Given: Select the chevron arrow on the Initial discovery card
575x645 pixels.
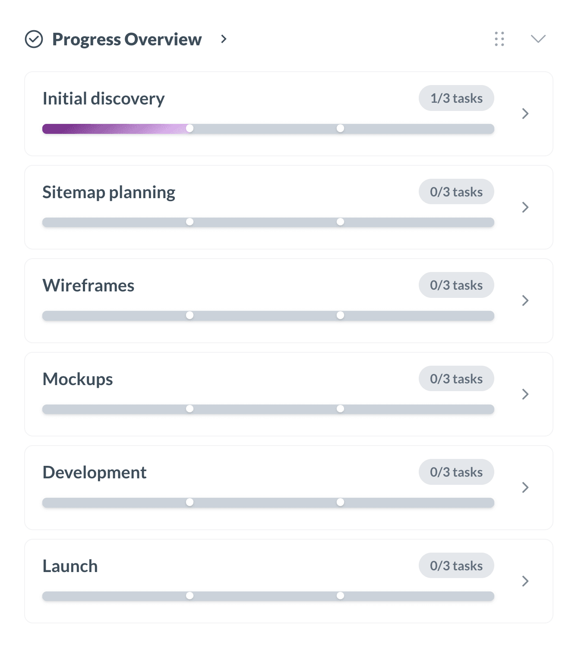Looking at the screenshot, I should click(525, 114).
